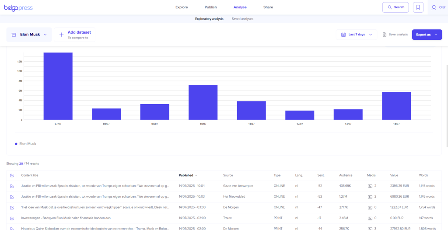
Task: Toggle the select-all checkbox in table header
Action: click(x=12, y=175)
